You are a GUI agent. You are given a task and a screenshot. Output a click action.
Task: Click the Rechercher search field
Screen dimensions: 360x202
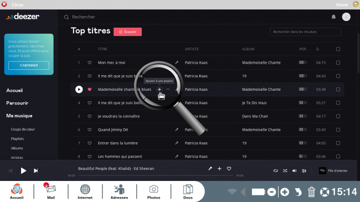pyautogui.click(x=84, y=17)
